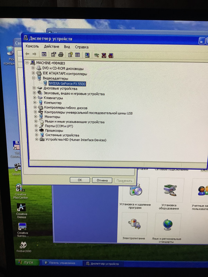Screen dimensions: 208x277
Task: Click the пуск Start button
Action: pyautogui.click(x=27, y=262)
